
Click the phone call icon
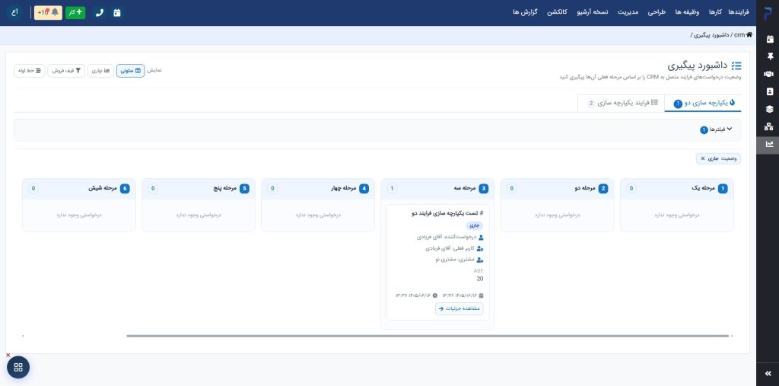[x=100, y=13]
